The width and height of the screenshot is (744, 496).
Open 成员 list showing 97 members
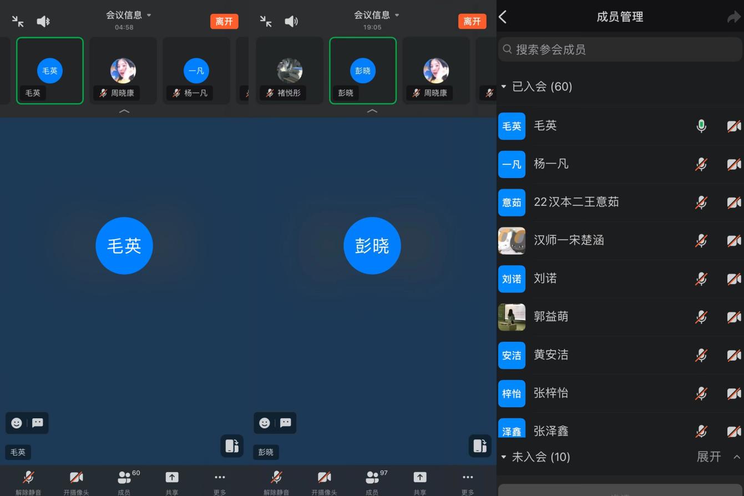pos(372,482)
